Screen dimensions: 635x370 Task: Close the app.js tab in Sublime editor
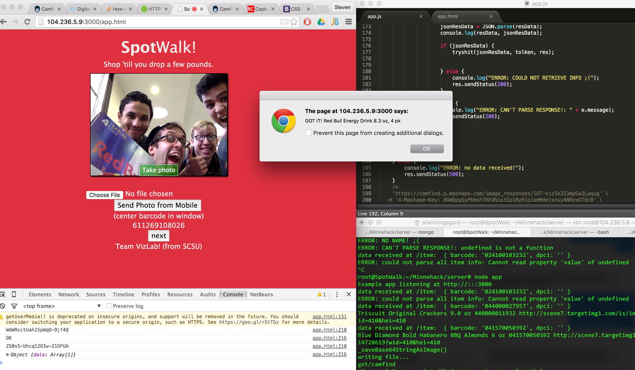(421, 16)
